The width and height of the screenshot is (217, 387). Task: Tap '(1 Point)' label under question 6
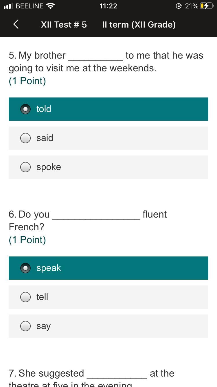27,240
